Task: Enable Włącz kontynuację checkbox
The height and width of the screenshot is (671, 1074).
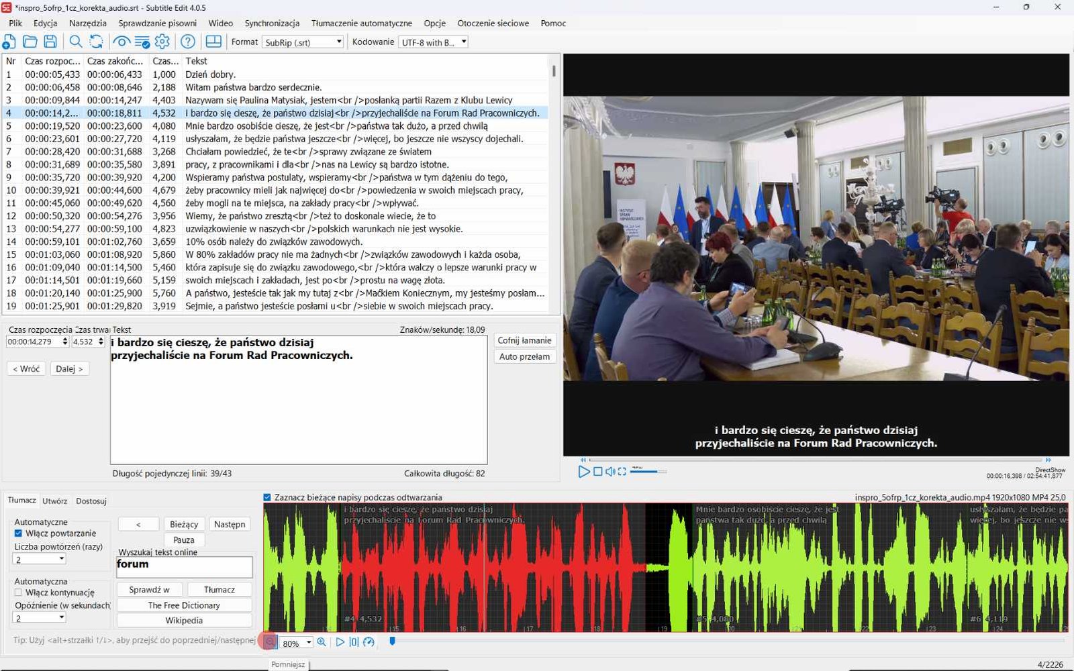Action: pos(18,592)
